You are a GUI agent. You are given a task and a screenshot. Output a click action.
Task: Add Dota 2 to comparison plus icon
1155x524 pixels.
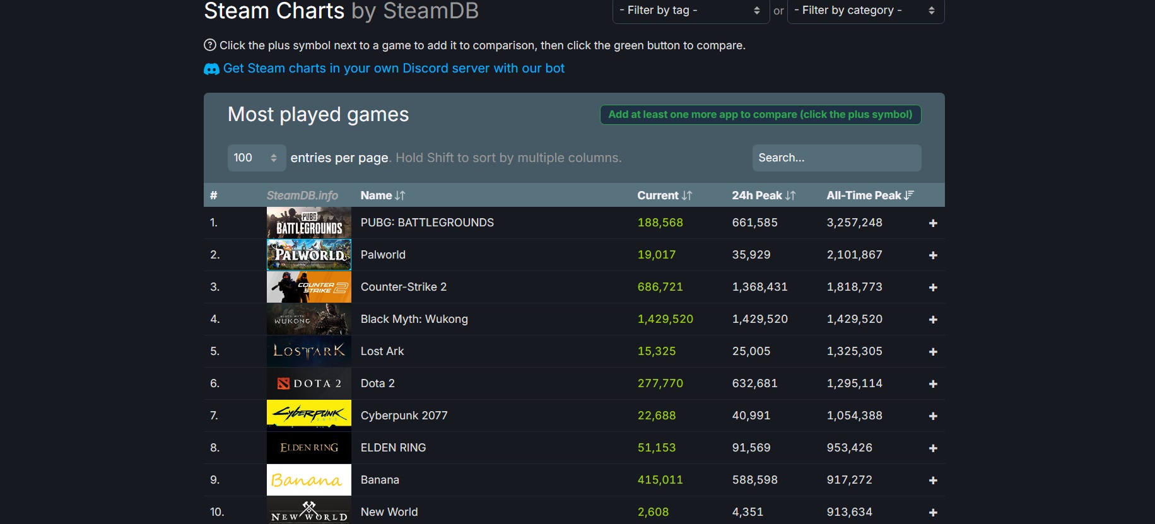click(933, 384)
